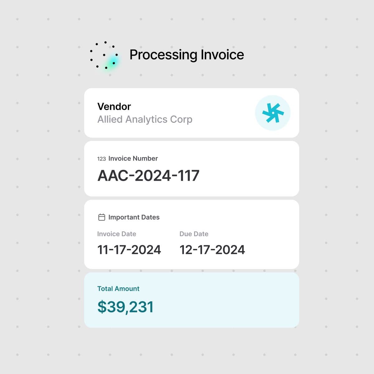Select the invoice date 11-17-2024

[129, 250]
